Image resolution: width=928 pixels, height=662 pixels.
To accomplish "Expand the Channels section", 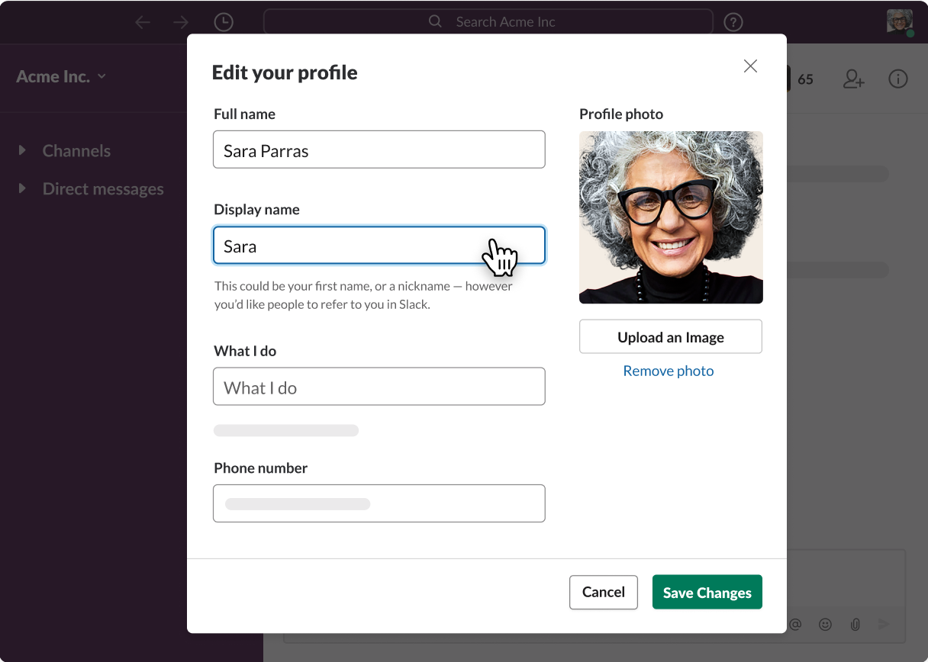I will point(21,150).
